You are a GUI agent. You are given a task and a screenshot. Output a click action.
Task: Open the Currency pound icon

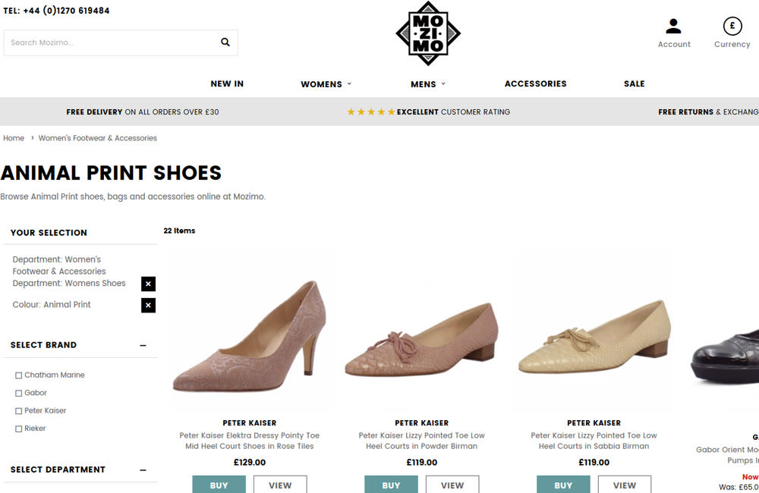[732, 26]
